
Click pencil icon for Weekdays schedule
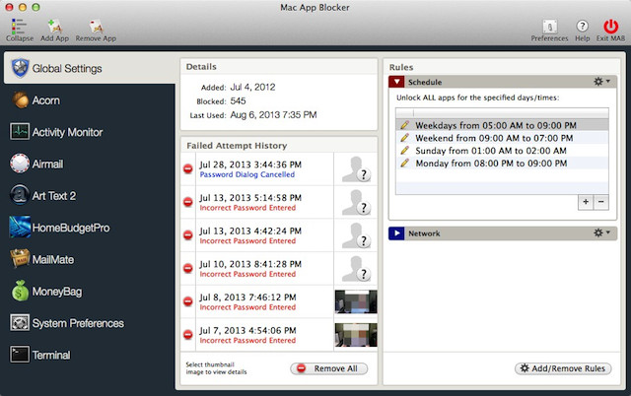[405, 125]
